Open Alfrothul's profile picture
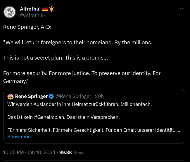This screenshot has height=162, width=190. click(x=10, y=12)
